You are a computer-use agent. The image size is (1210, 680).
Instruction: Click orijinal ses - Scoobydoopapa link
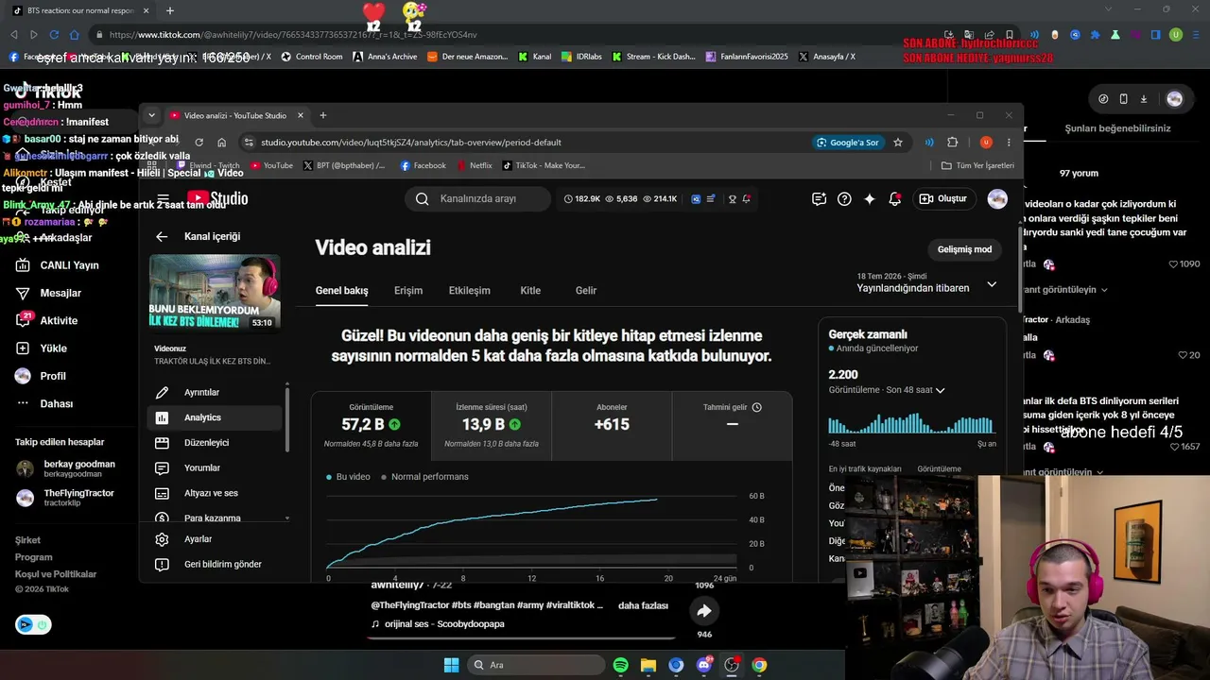point(438,624)
